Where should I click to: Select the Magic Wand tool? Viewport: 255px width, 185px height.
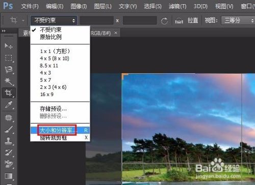[8, 81]
